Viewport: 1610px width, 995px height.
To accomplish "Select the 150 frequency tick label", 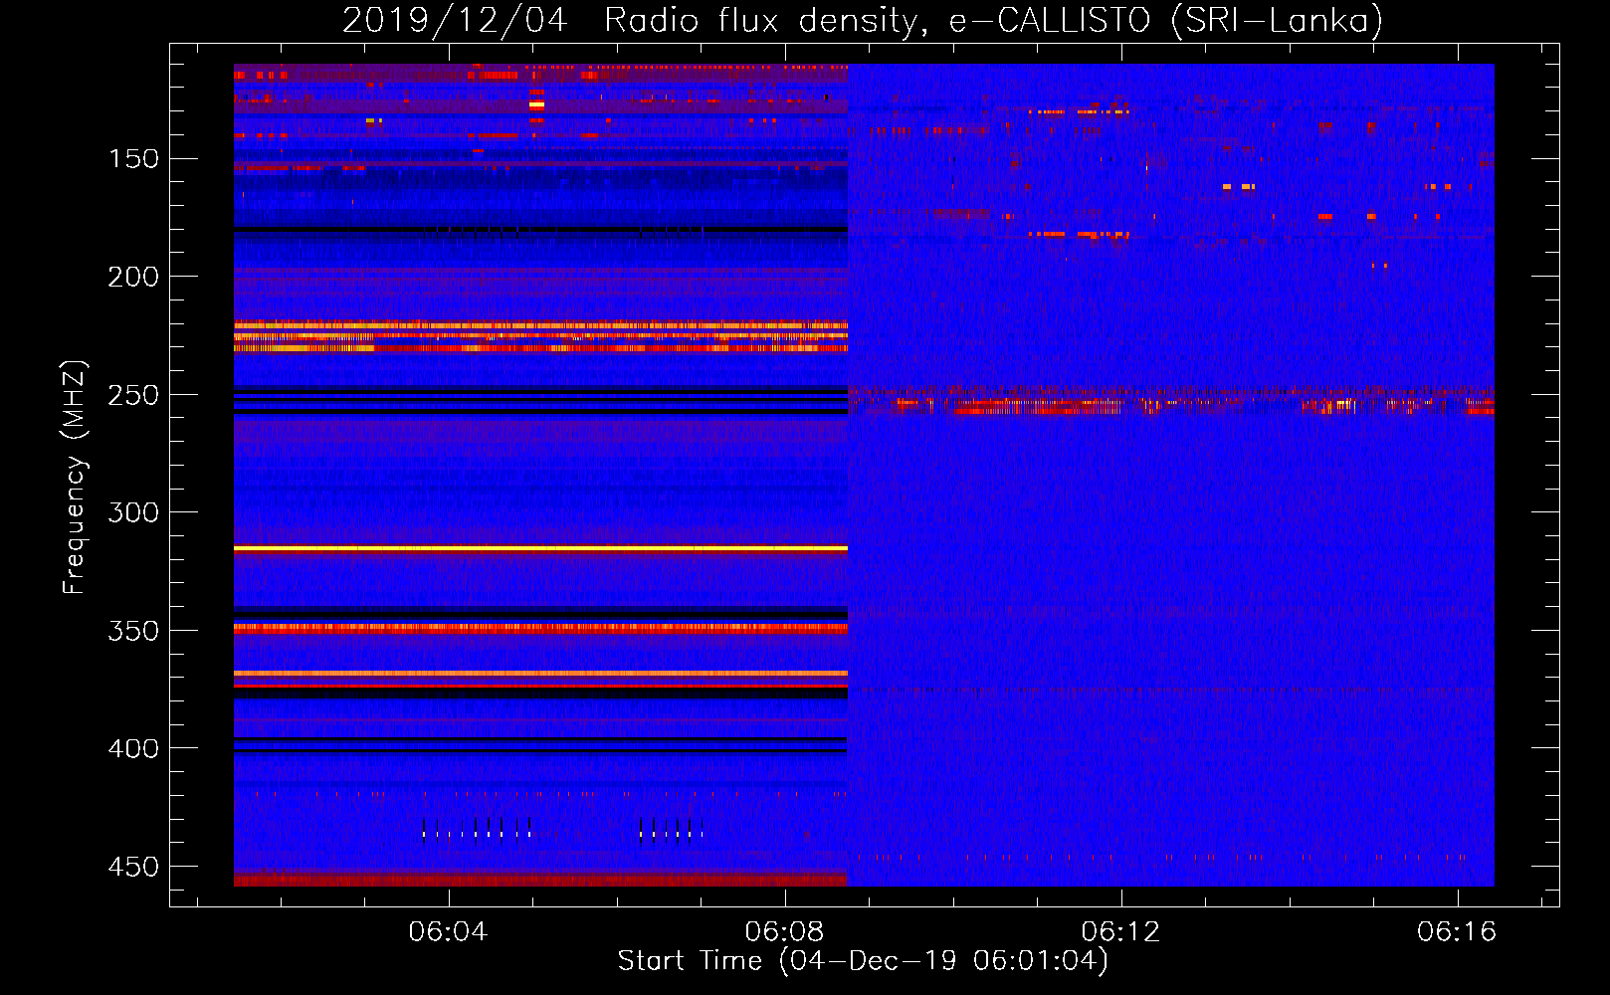I will tap(133, 159).
